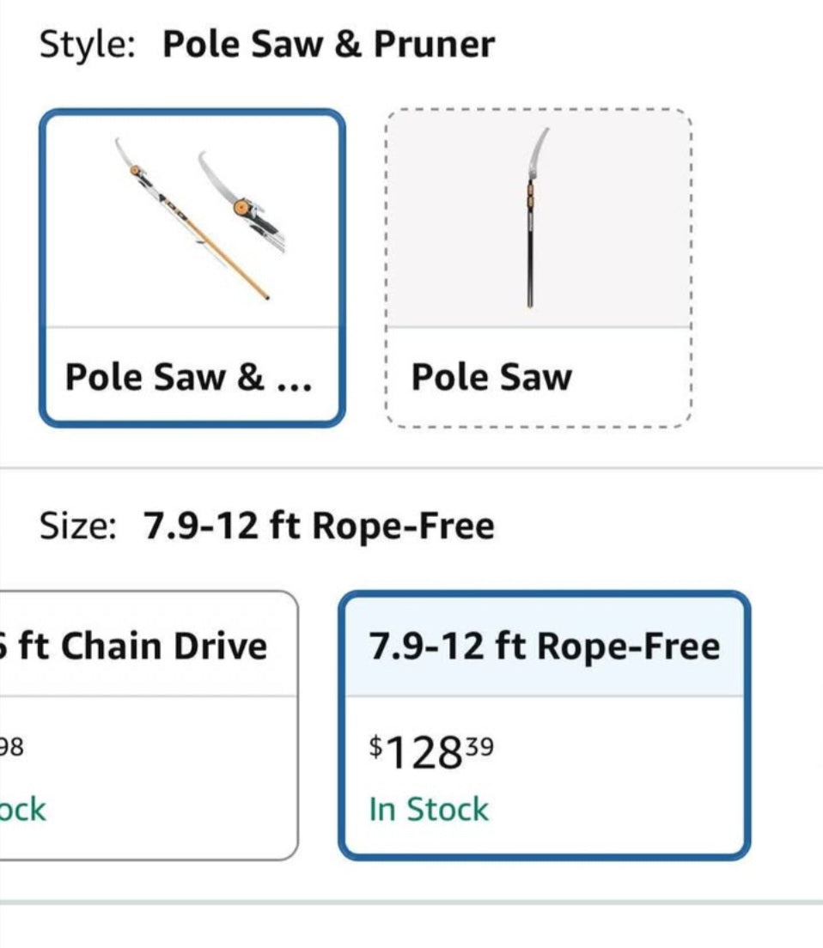Click the 'Pole Saw' label text
Image resolution: width=823 pixels, height=948 pixels.
(x=491, y=377)
